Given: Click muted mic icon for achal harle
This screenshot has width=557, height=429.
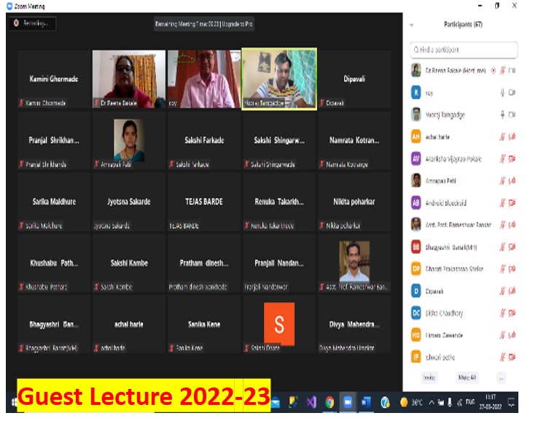Looking at the screenshot, I should pos(502,136).
